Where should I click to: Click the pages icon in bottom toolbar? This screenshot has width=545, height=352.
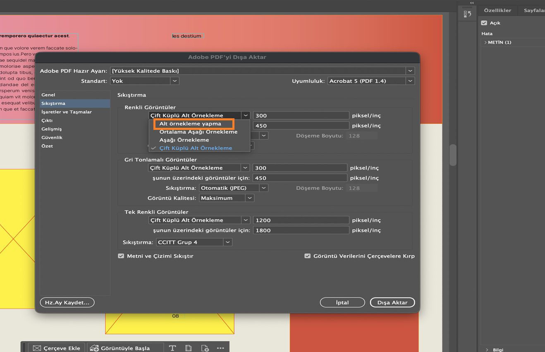pos(189,348)
